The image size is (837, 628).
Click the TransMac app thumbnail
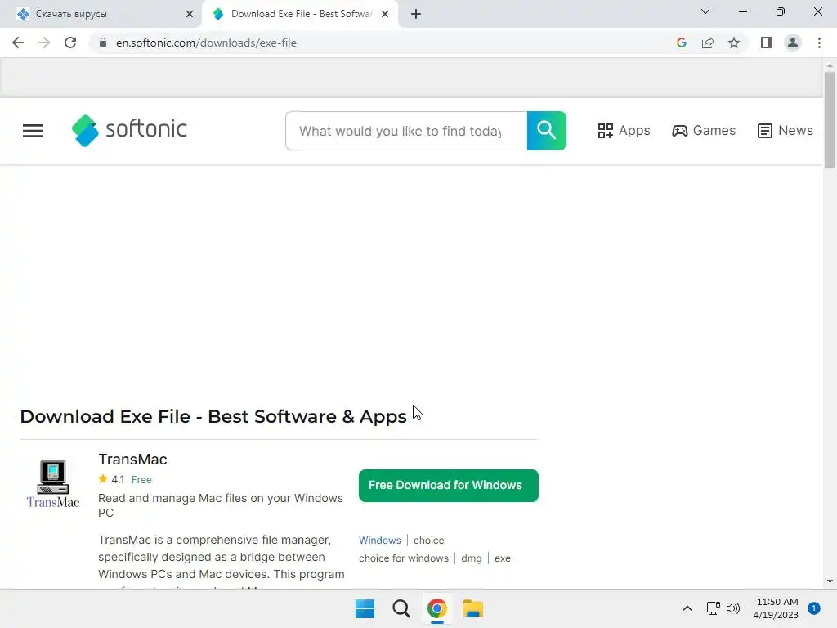[53, 484]
